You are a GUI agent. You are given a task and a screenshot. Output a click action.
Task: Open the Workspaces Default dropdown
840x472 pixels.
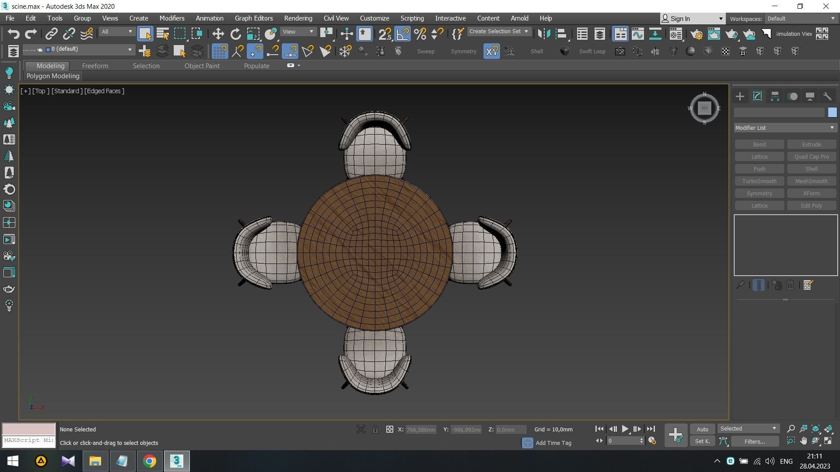801,19
